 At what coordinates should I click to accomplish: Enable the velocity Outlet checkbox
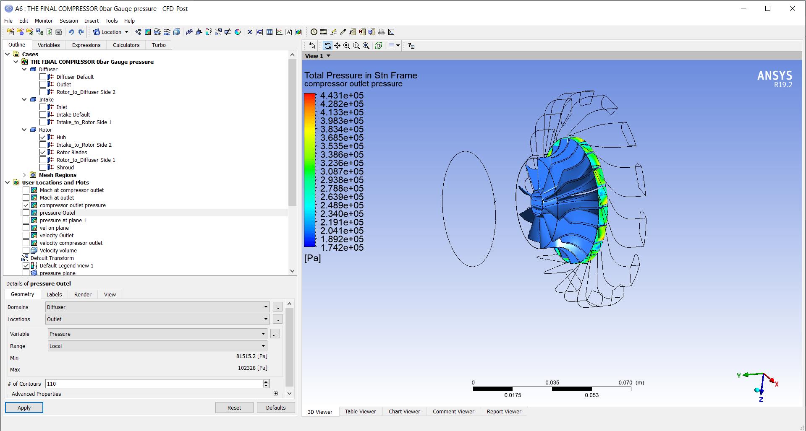tap(26, 235)
